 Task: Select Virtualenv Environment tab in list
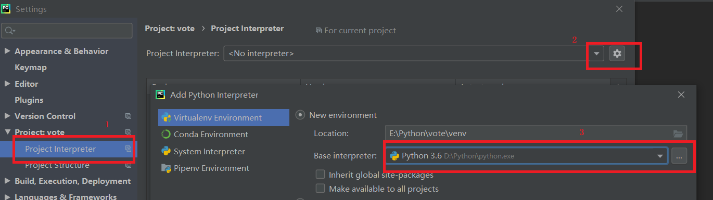click(224, 117)
